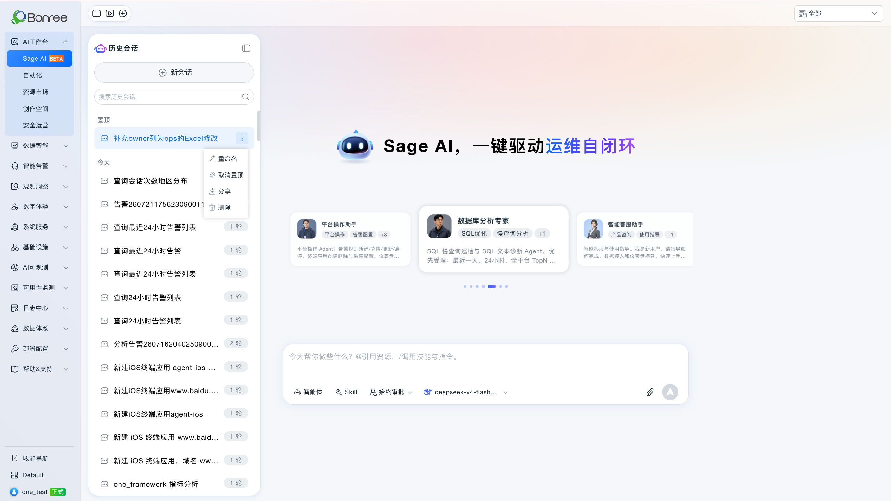
Task: Open conversation 查询最近24小时告警
Action: (174, 251)
